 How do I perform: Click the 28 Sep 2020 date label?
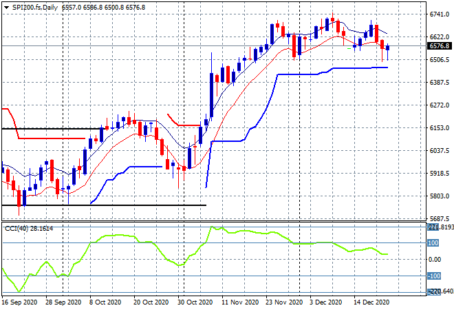pyautogui.click(x=63, y=302)
